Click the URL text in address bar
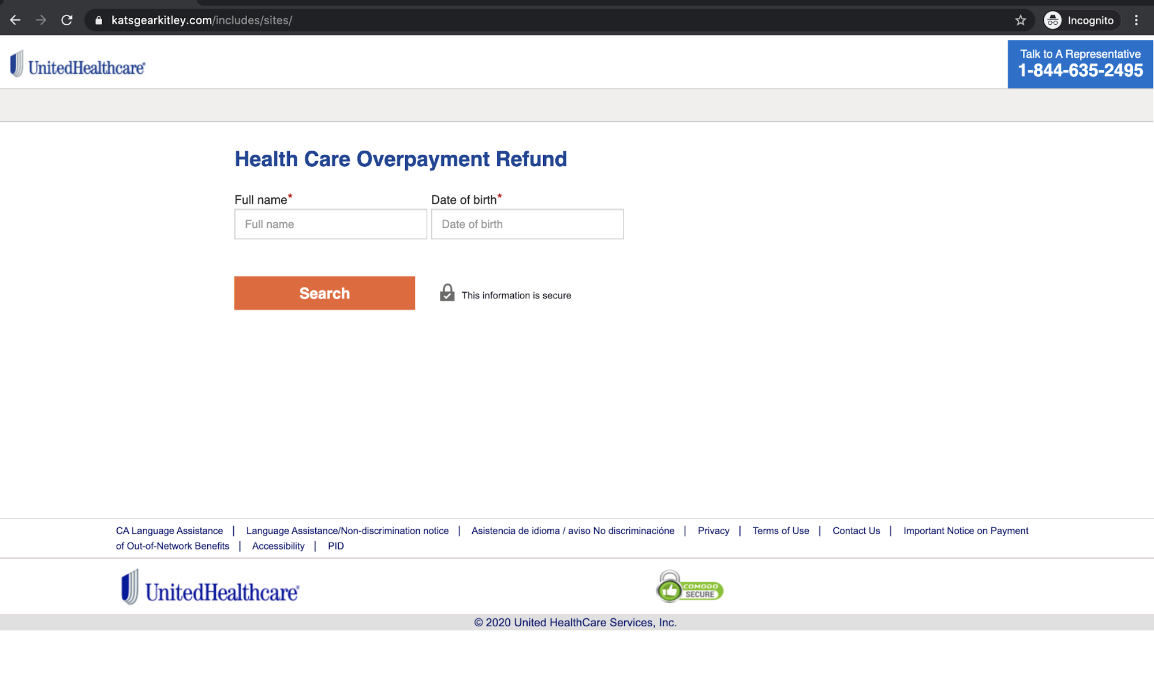 click(201, 20)
